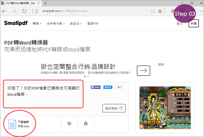Screen dimensions: 204x137
Task: Select the PDF轉Word轉換器 browser tab
Action: pos(20,3)
